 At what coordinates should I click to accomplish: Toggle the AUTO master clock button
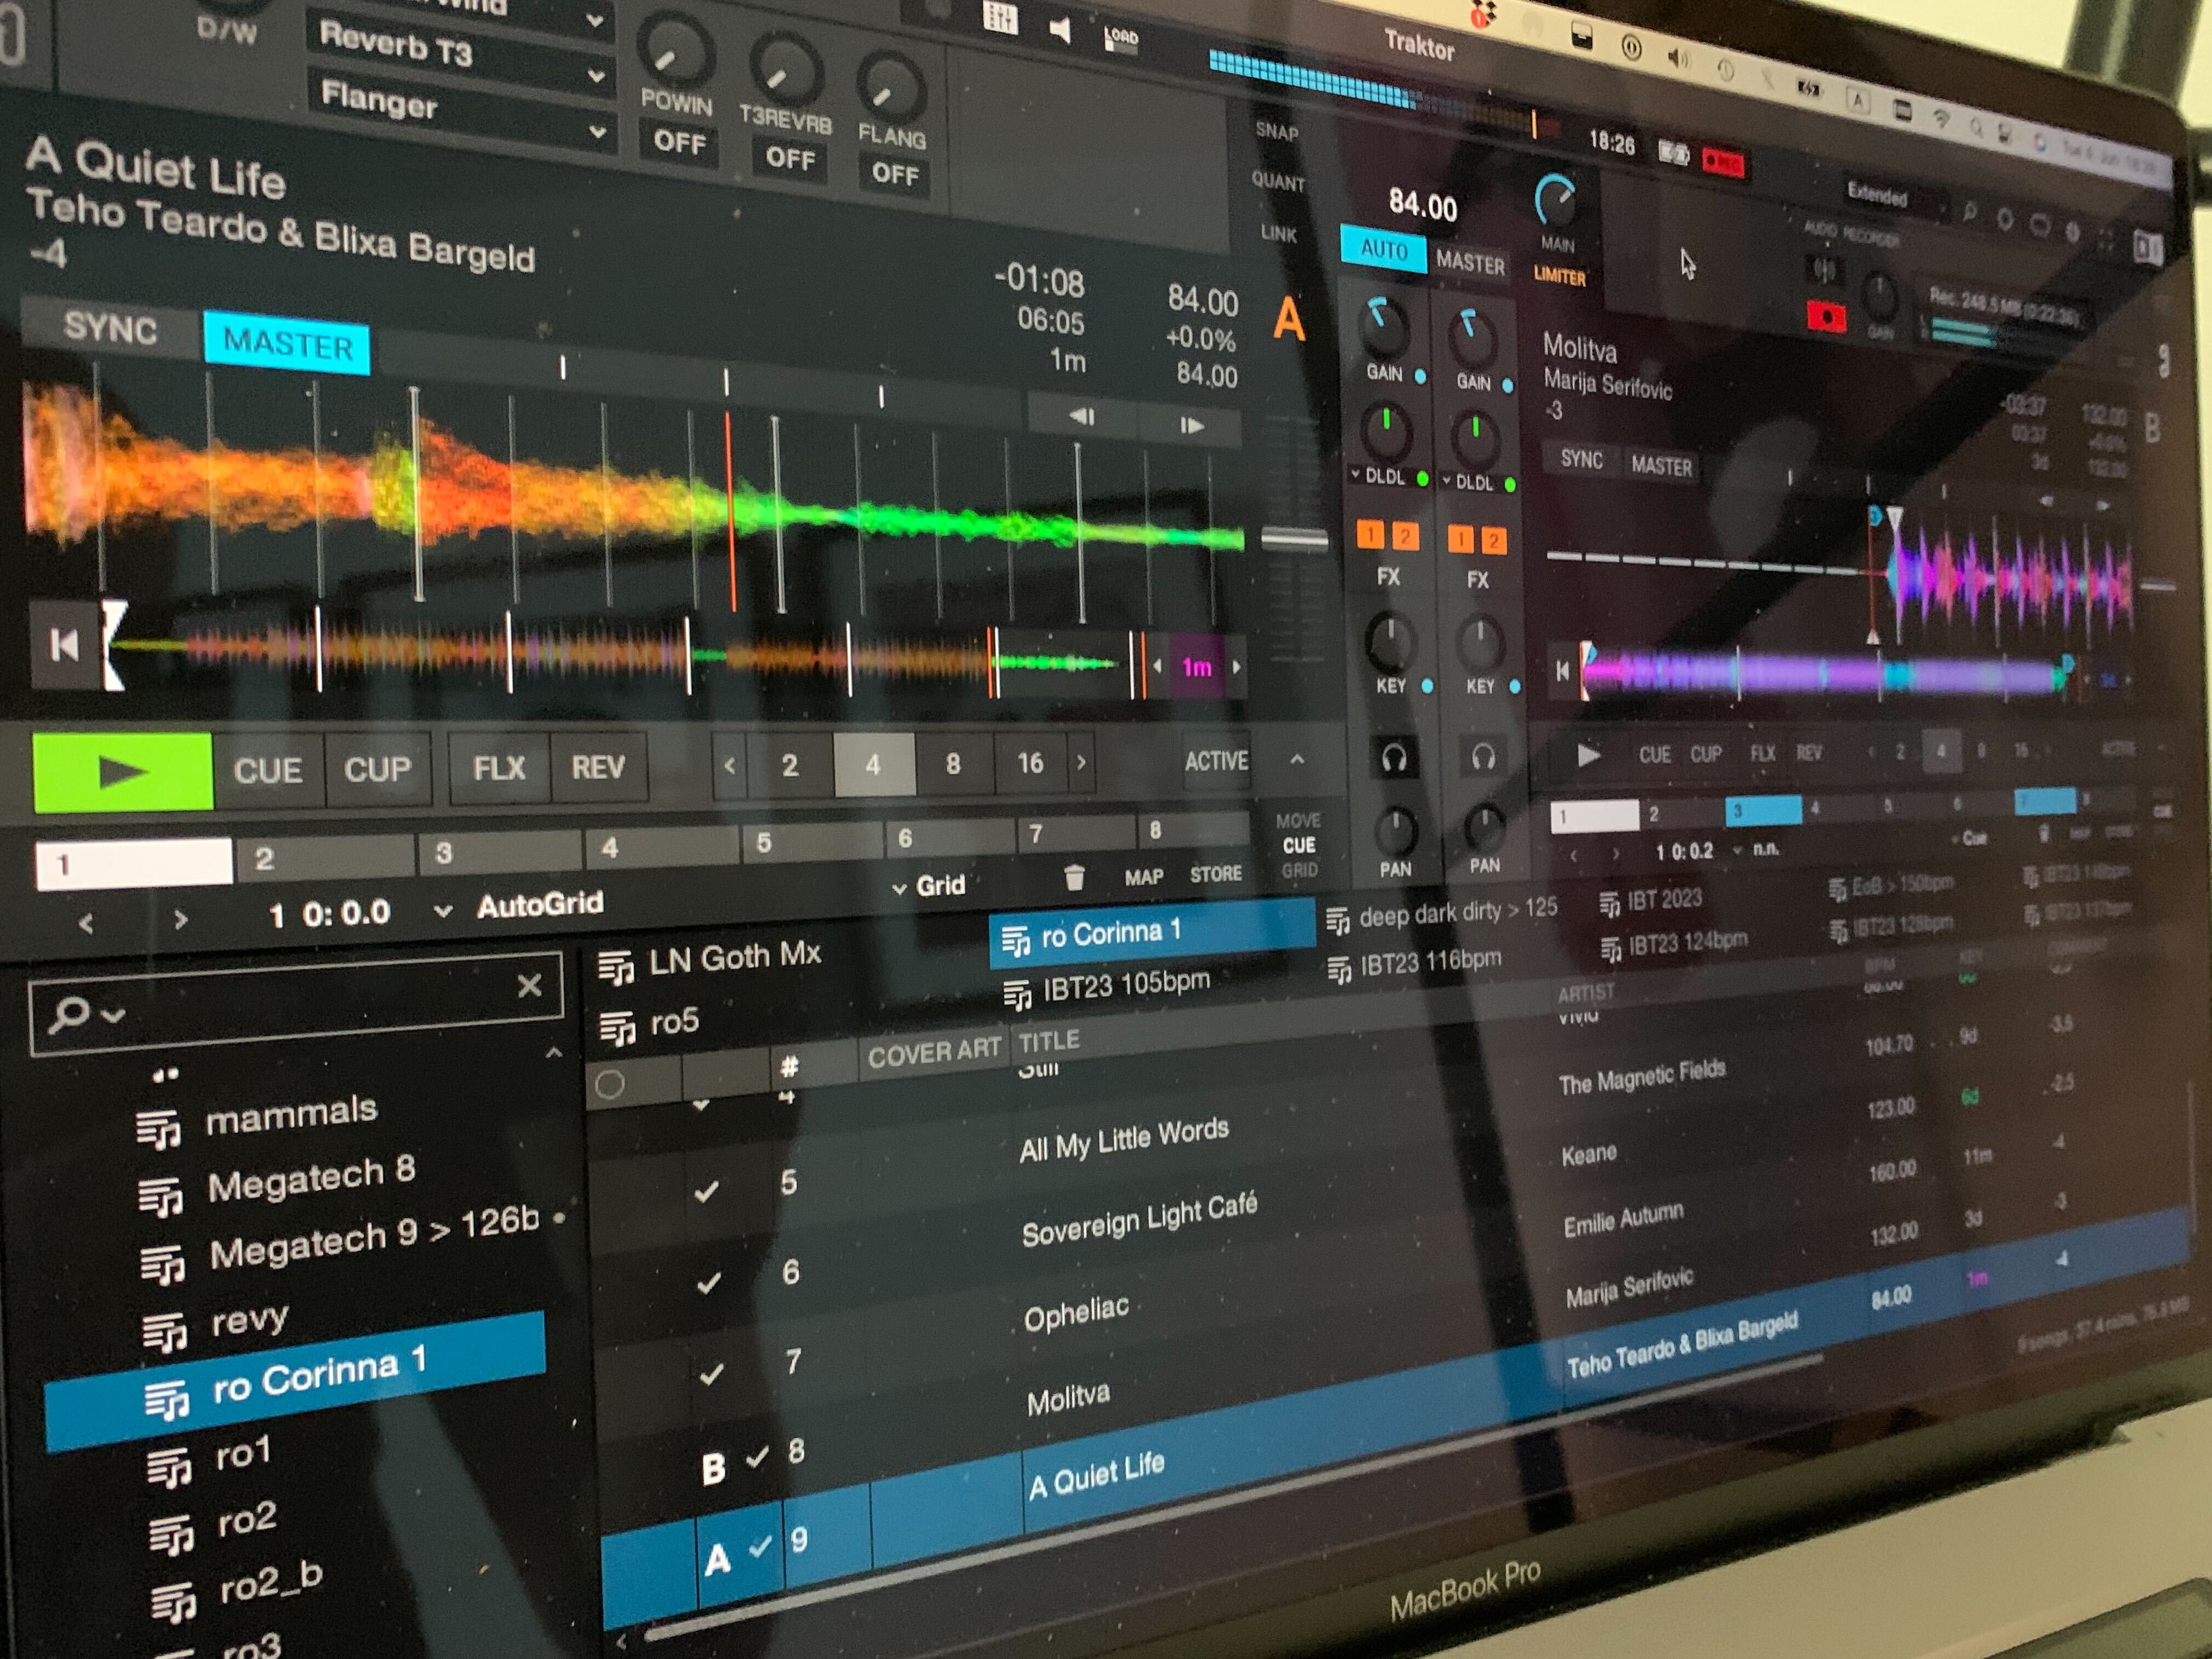point(1383,249)
